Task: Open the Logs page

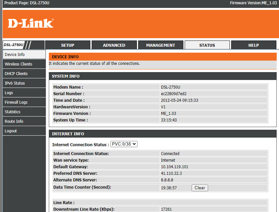Action: (x=24, y=93)
